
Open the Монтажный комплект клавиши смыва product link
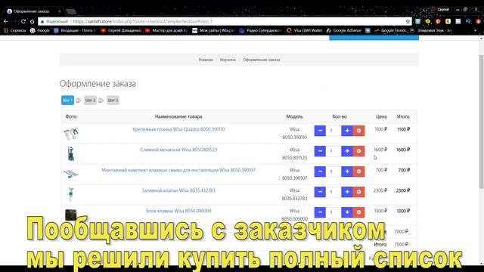(178, 170)
